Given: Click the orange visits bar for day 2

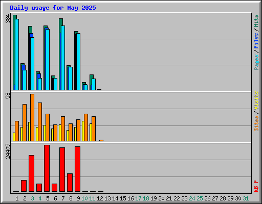Looking at the screenshot, I should click(x=25, y=122).
